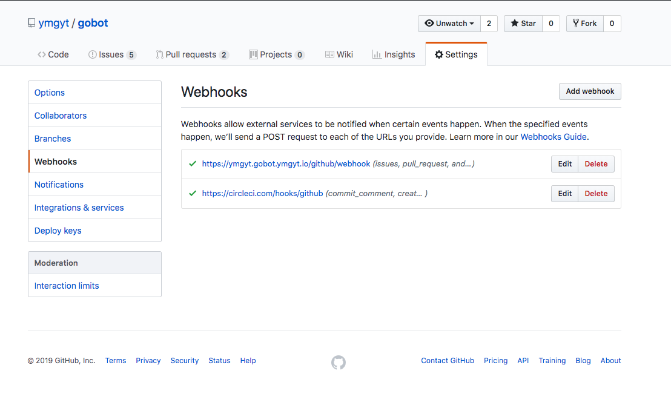Open the stargazers count 0

pyautogui.click(x=551, y=24)
